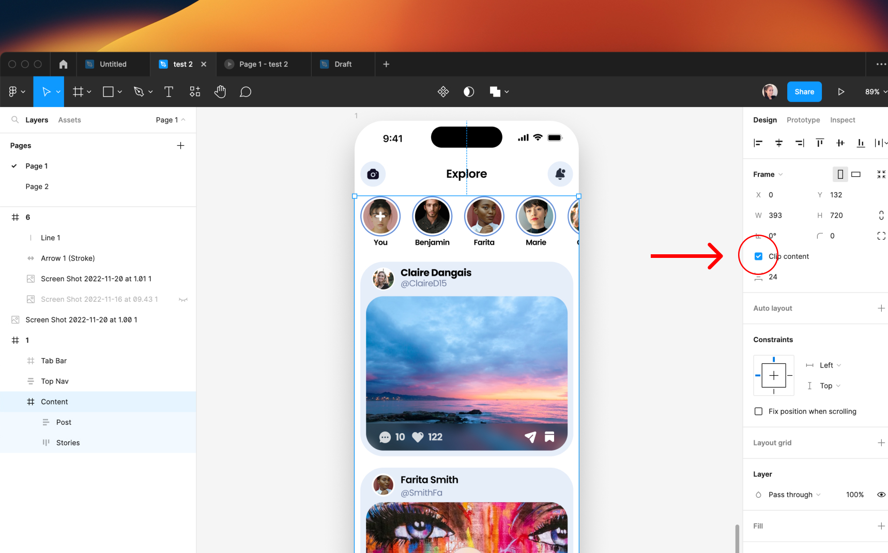This screenshot has width=888, height=553.
Task: Click Align bottom icon
Action: point(861,143)
